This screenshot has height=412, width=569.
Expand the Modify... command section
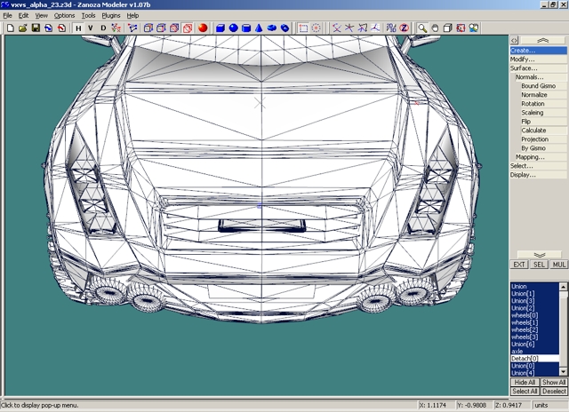click(x=523, y=59)
